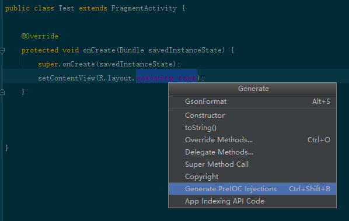Select Delegate Methods... entry
The image size is (349, 221).
click(x=252, y=152)
